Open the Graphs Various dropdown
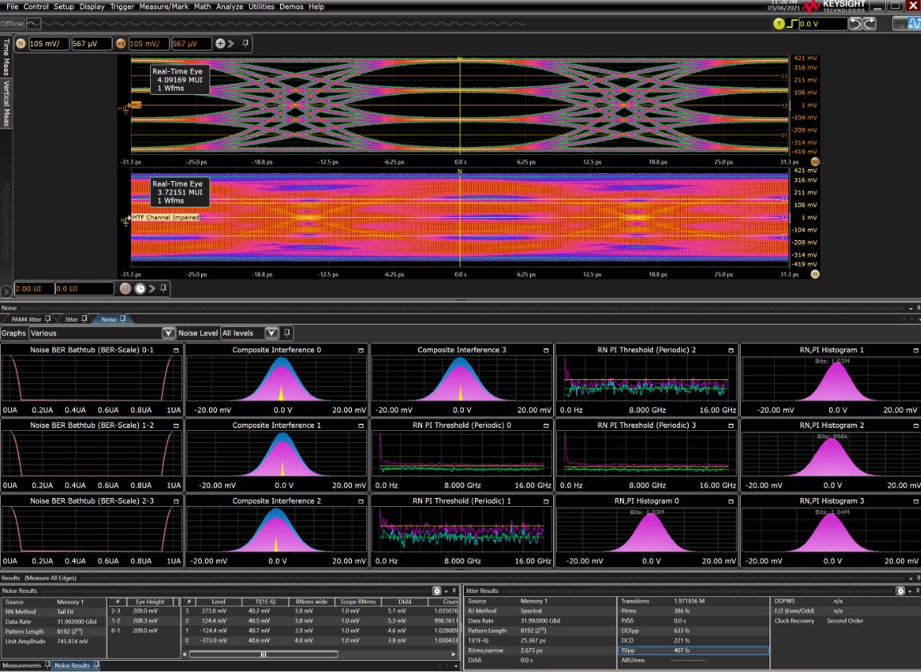The width and height of the screenshot is (921, 672). coord(168,333)
